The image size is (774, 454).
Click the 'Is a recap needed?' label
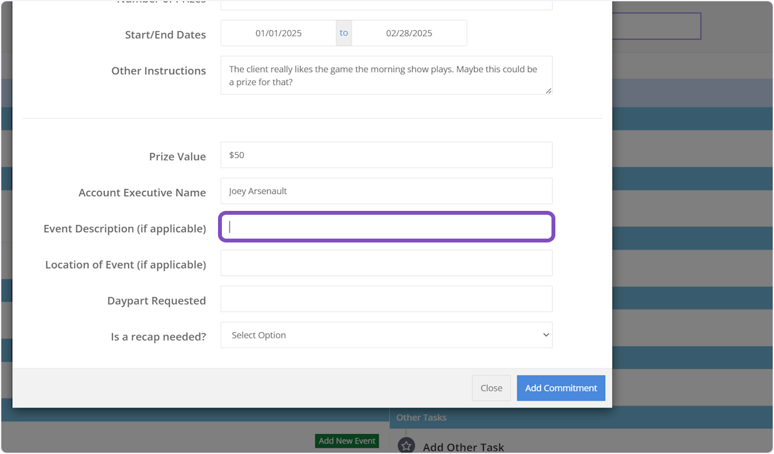pyautogui.click(x=158, y=337)
